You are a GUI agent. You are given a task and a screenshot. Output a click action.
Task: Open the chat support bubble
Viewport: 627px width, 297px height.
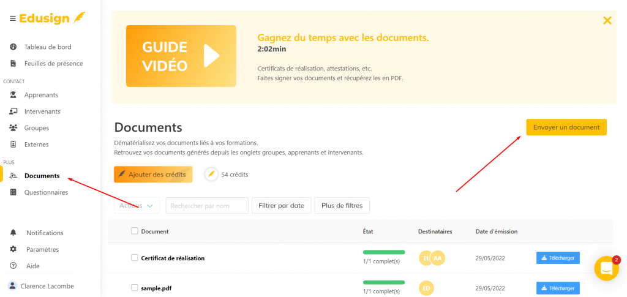coord(607,268)
